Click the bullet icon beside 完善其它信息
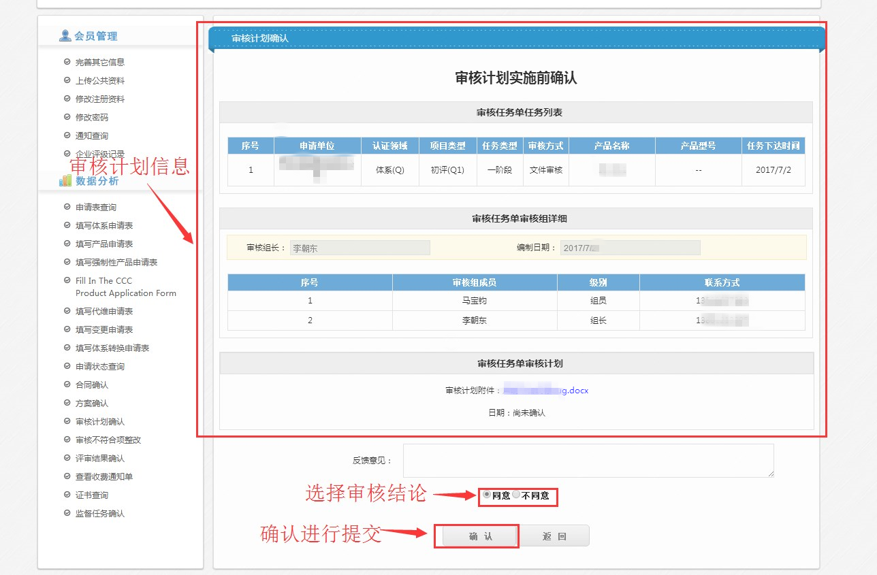The width and height of the screenshot is (877, 575). [x=67, y=62]
